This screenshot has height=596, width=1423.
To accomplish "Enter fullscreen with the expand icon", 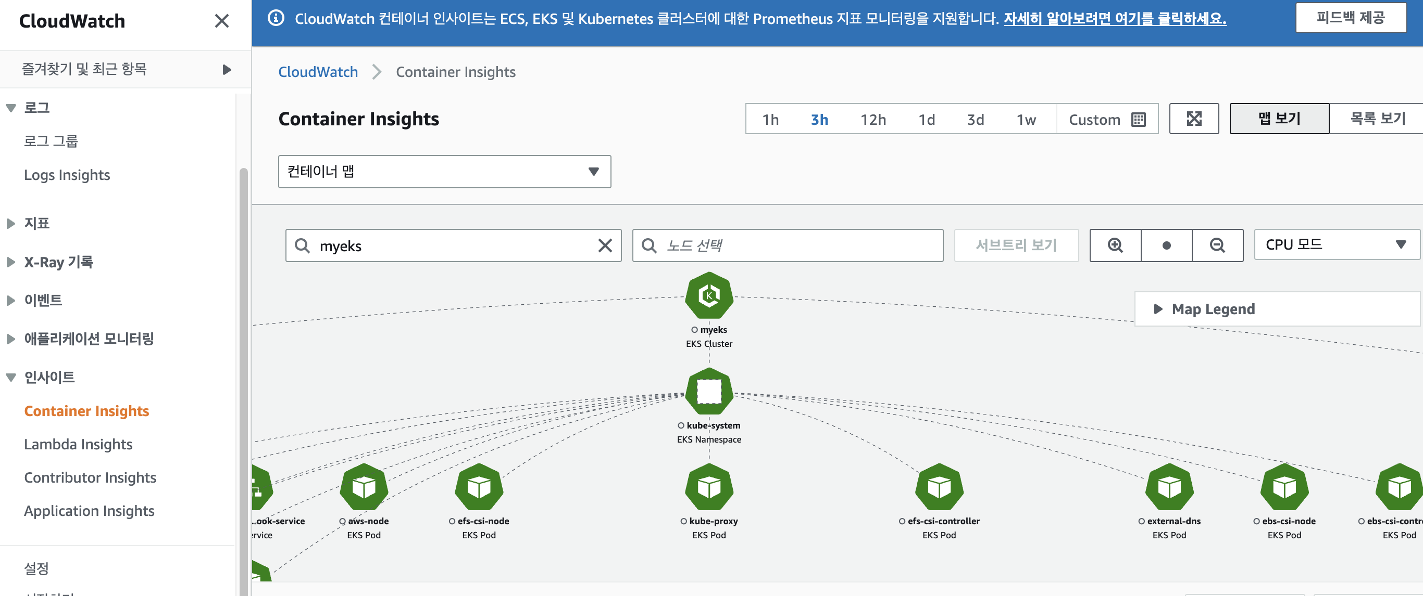I will pyautogui.click(x=1194, y=119).
